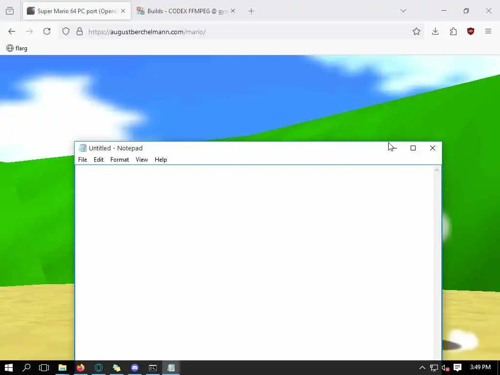Image resolution: width=500 pixels, height=375 pixels.
Task: Switch to the Super Mario 64 PC port tab
Action: click(x=77, y=11)
